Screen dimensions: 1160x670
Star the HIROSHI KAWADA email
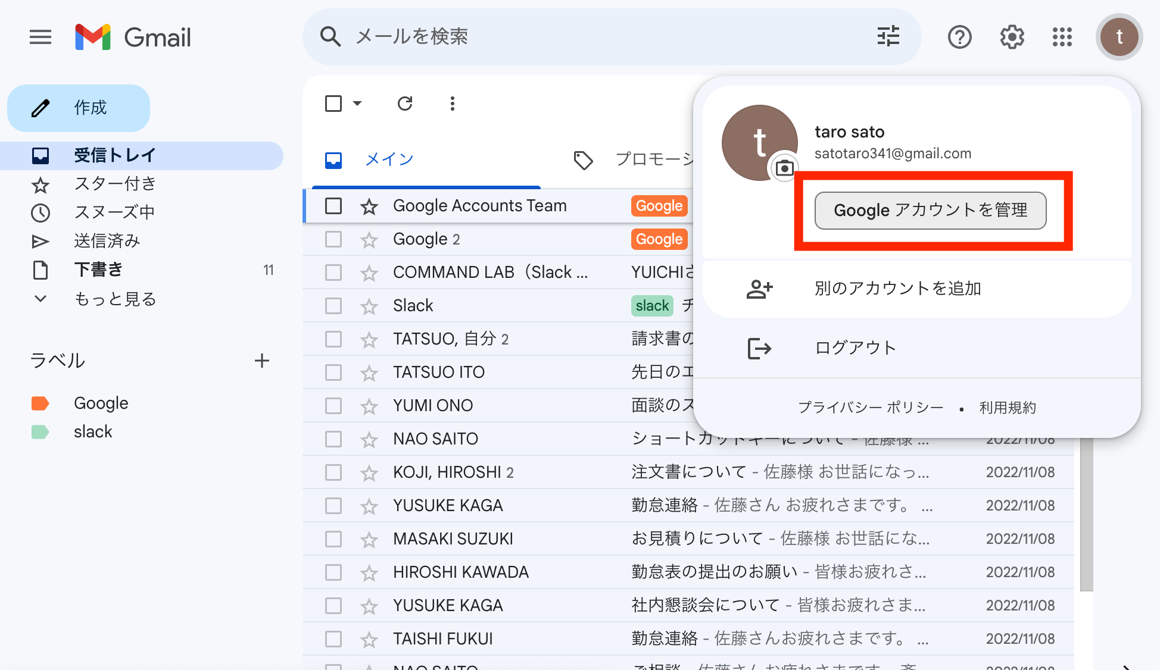coord(369,572)
